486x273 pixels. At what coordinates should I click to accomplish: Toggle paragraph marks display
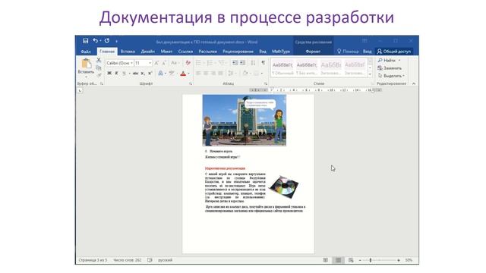point(264,63)
